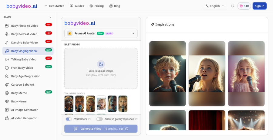The width and height of the screenshot is (273, 140).
Task: Enable the Share in gallery toggle
Action: 99,119
